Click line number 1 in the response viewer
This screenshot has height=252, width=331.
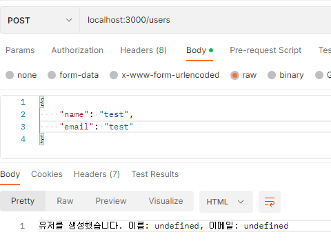(22, 226)
